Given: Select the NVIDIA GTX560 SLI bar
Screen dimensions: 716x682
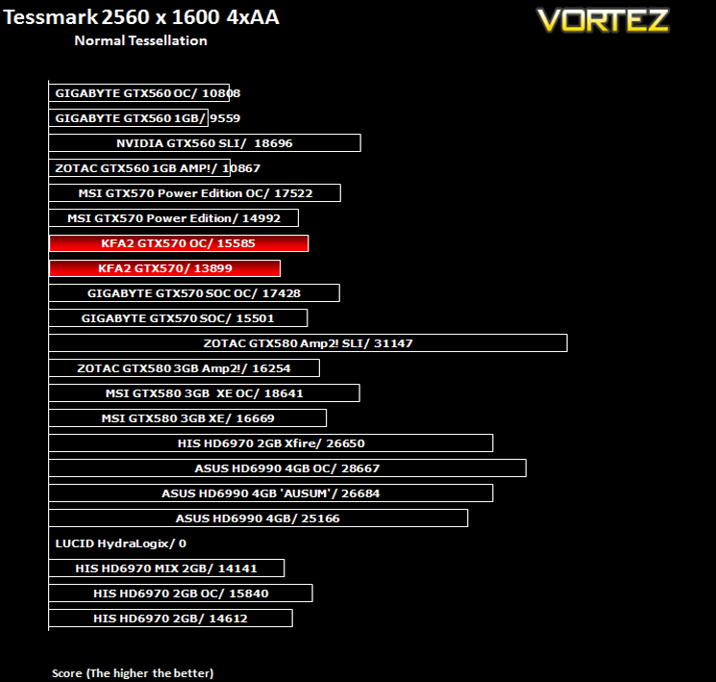Looking at the screenshot, I should click(205, 143).
